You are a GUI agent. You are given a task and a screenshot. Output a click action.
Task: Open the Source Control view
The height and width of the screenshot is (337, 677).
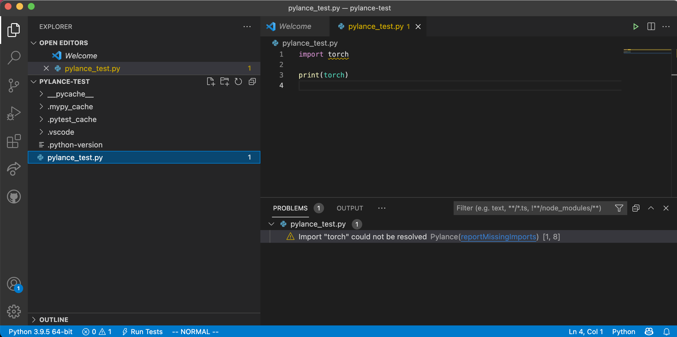(14, 85)
